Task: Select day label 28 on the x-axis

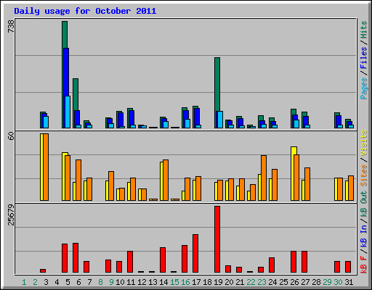Action: (316, 282)
